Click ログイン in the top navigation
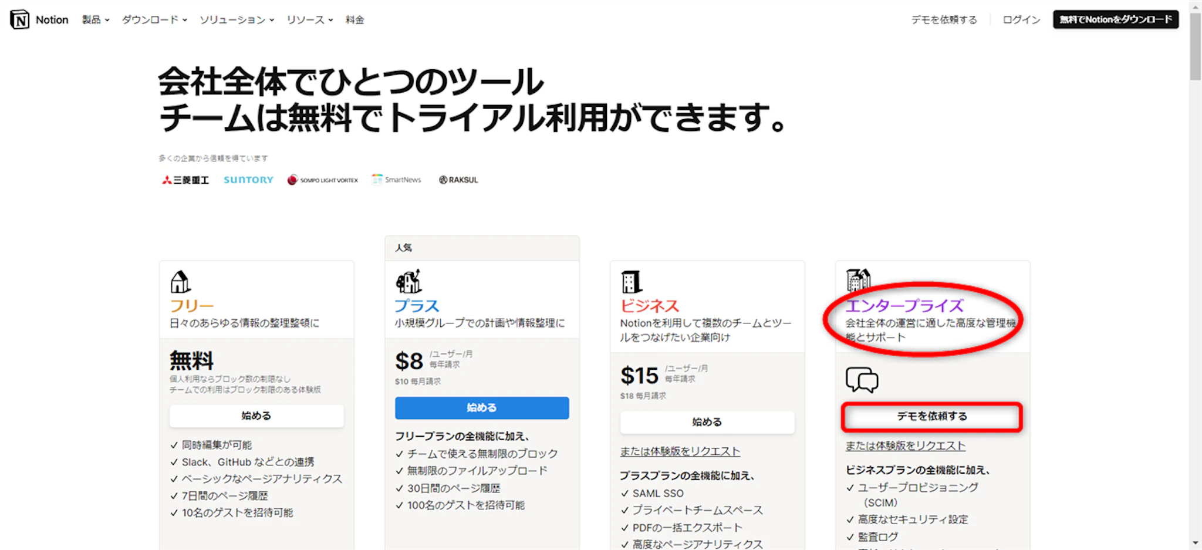 click(x=1021, y=20)
